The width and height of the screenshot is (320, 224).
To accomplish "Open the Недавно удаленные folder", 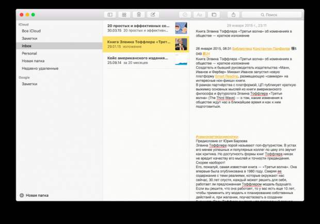I will pos(59,68).
